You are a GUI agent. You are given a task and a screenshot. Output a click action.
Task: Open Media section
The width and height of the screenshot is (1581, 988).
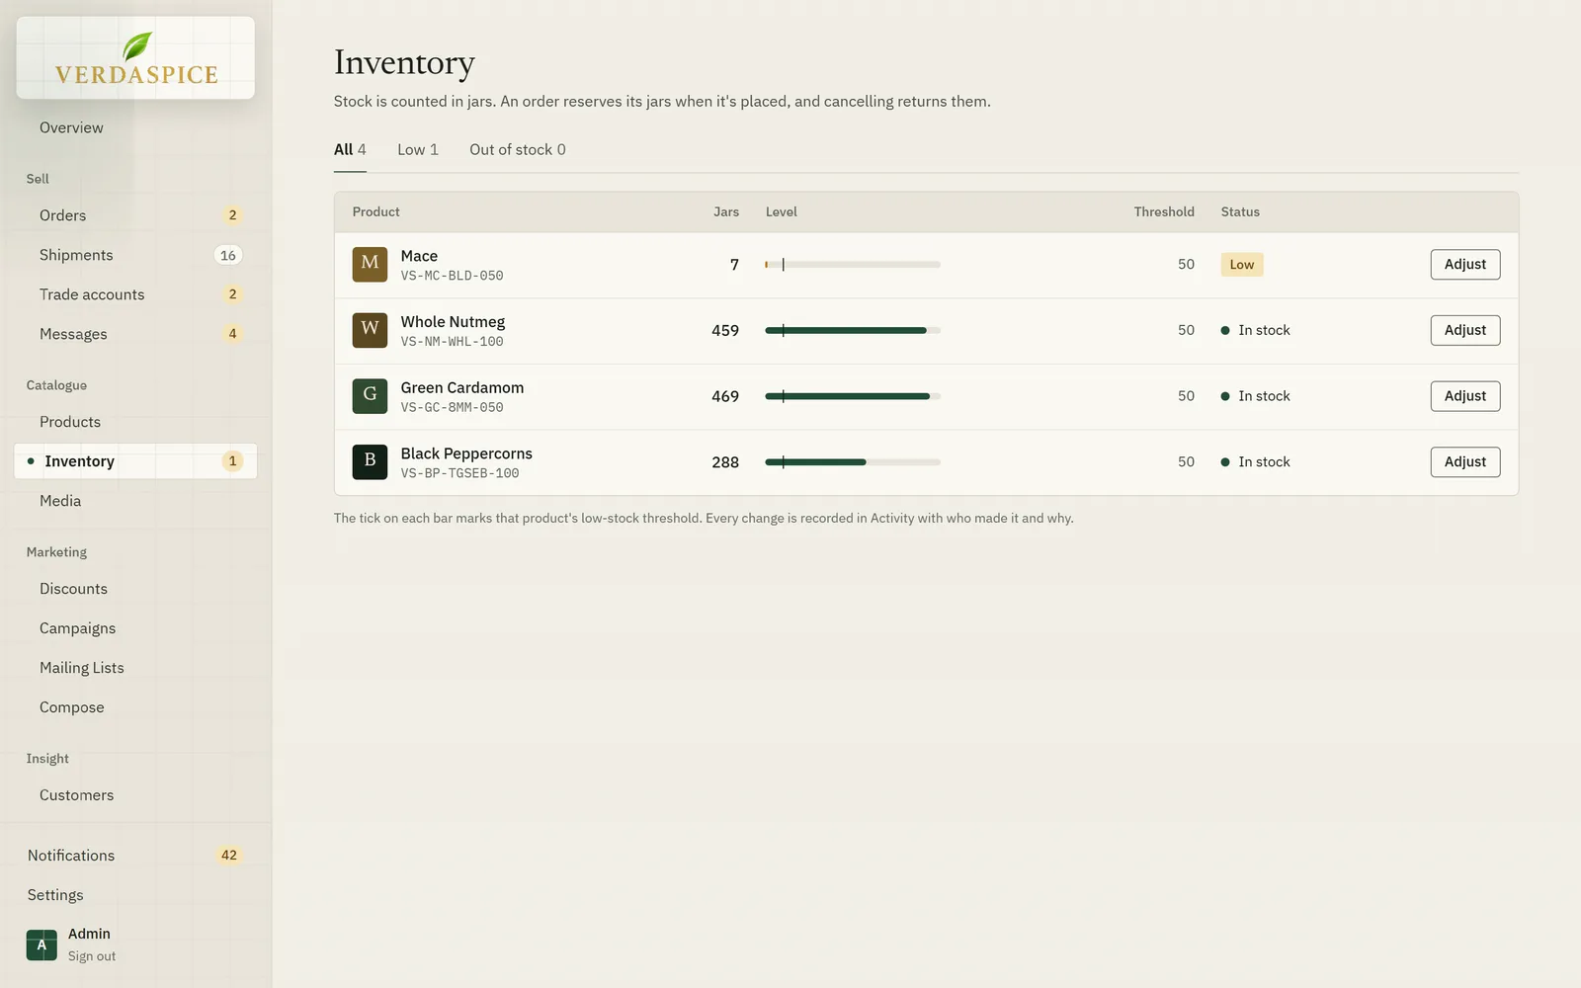coord(135,501)
